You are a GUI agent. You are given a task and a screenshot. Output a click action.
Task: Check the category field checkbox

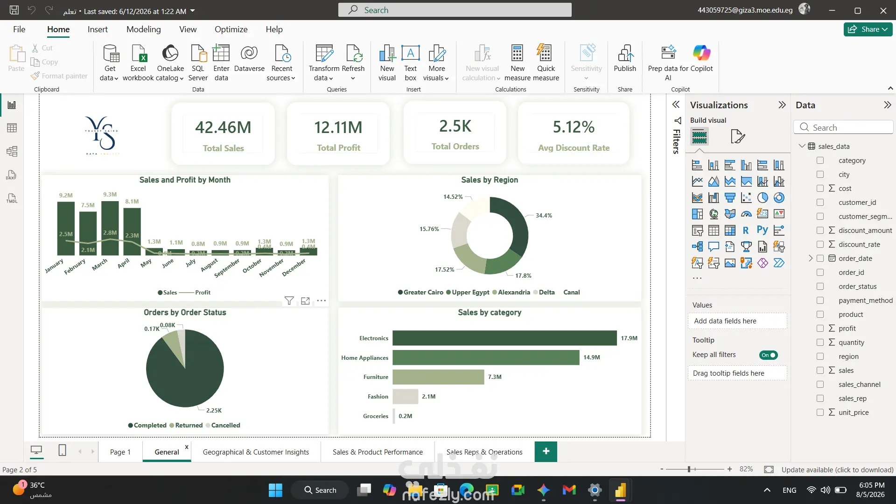pos(820,161)
